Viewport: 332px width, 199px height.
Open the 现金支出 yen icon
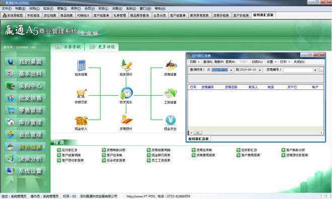pyautogui.click(x=171, y=120)
